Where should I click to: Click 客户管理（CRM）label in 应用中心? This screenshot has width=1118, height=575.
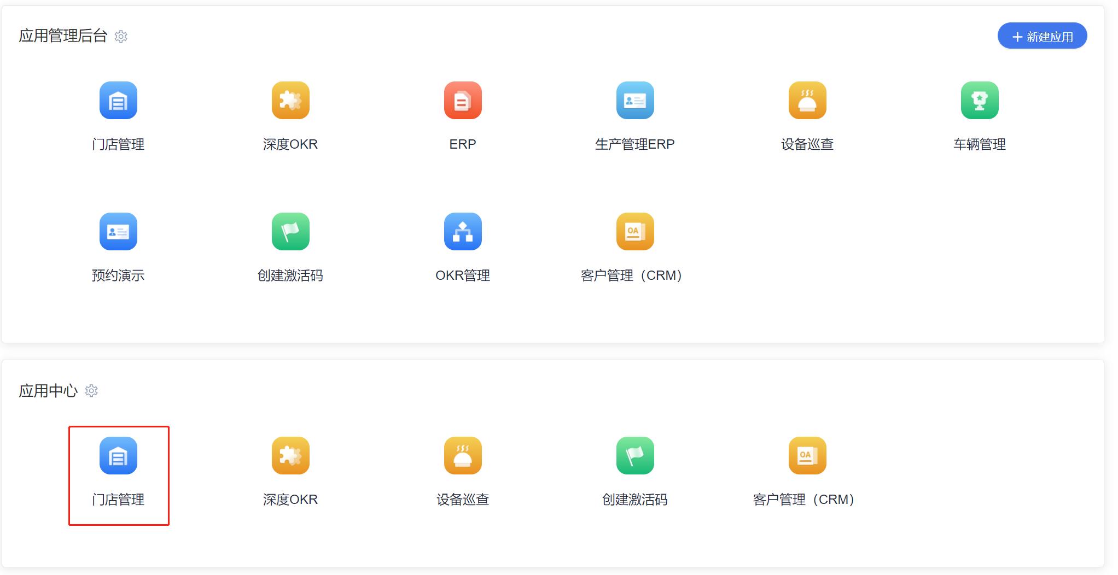(x=804, y=500)
